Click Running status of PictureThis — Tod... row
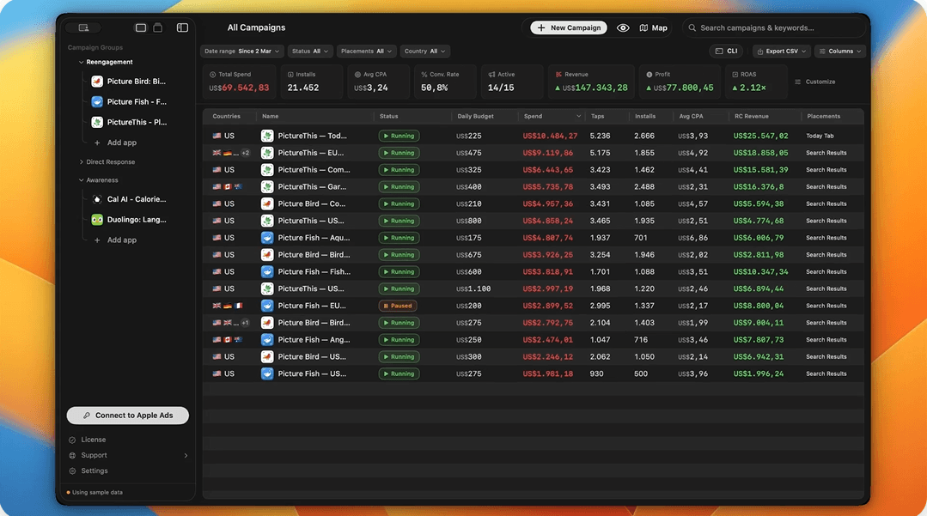This screenshot has width=927, height=516. (399, 136)
